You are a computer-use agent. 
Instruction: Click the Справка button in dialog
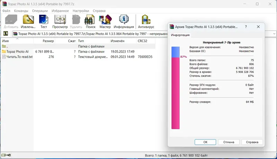pos(252,142)
